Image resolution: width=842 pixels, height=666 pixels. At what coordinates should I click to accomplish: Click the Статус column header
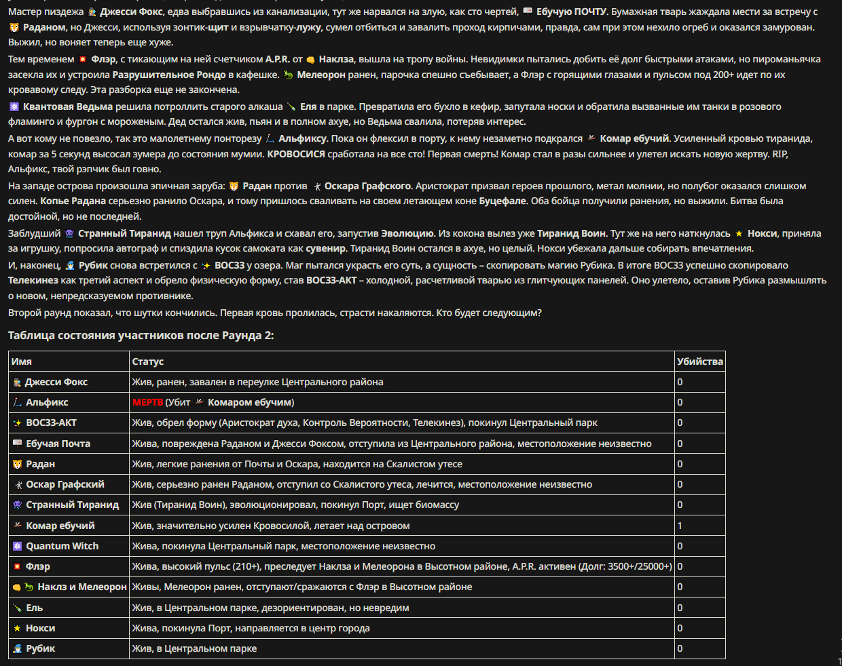(x=148, y=361)
